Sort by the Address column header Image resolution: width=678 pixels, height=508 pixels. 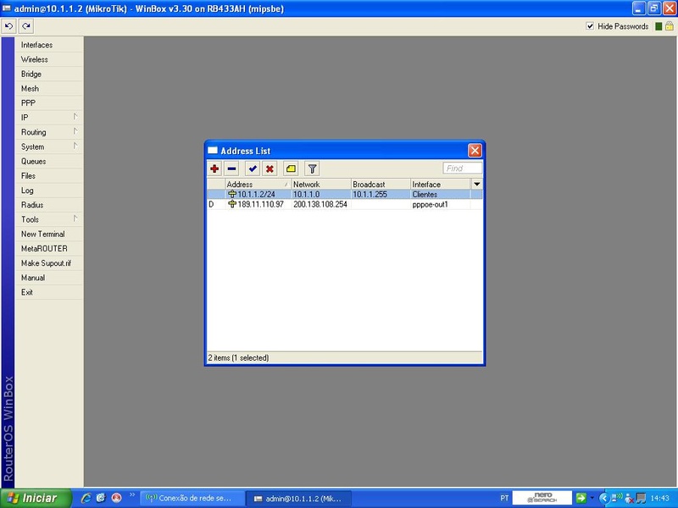[258, 184]
